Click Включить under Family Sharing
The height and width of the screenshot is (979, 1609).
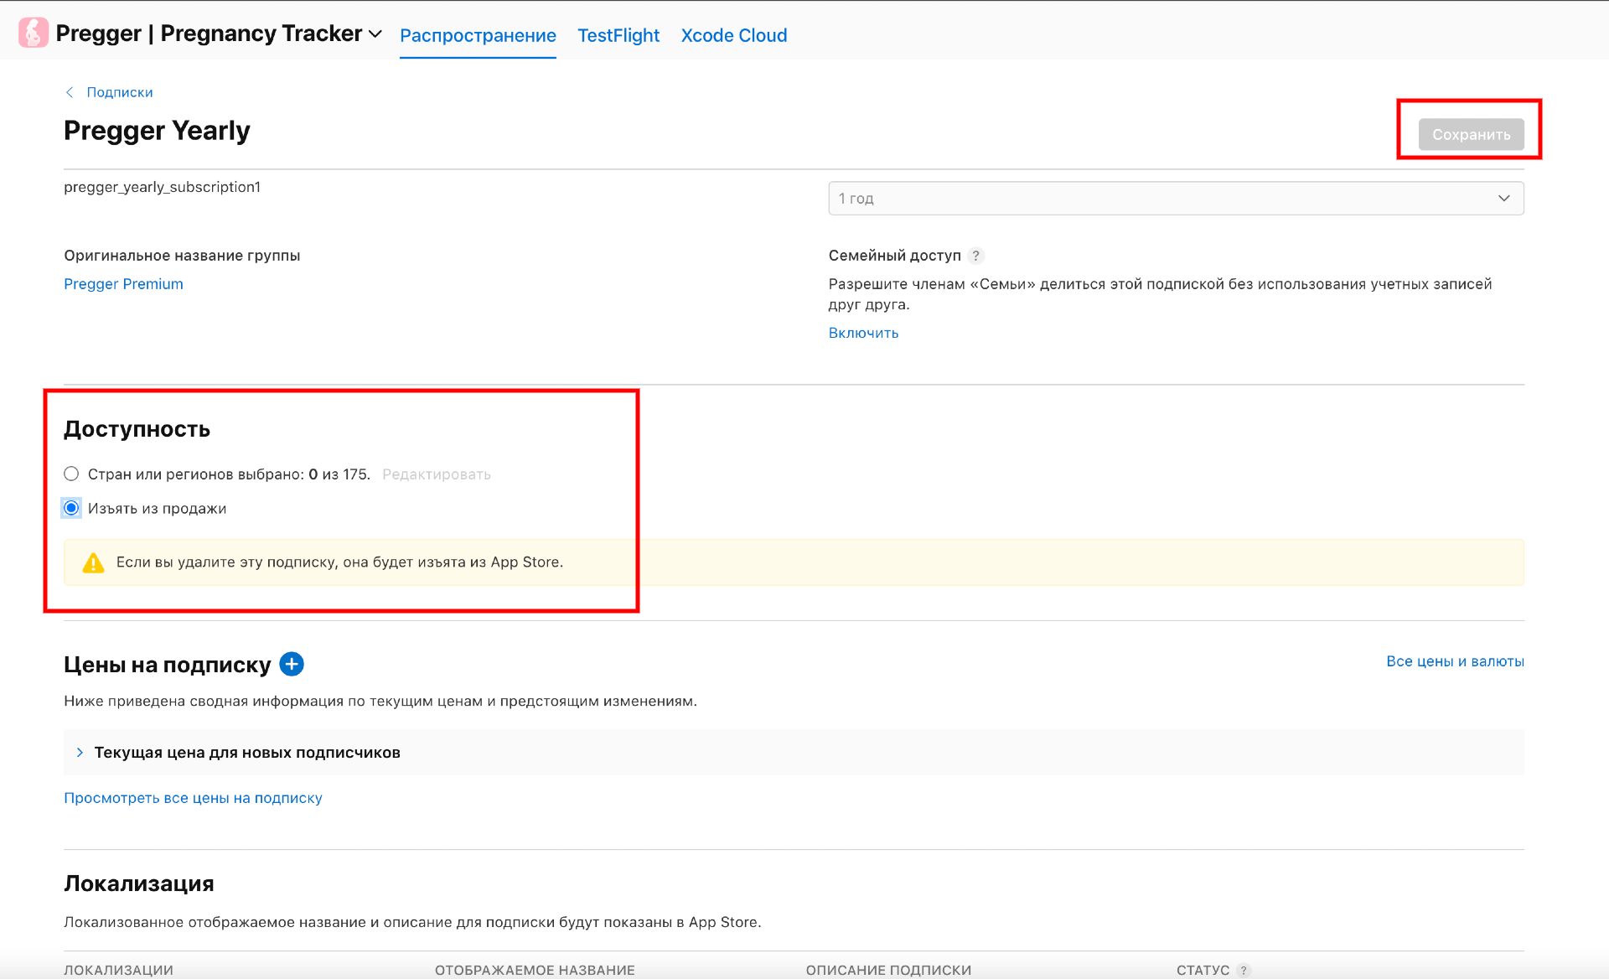tap(863, 333)
